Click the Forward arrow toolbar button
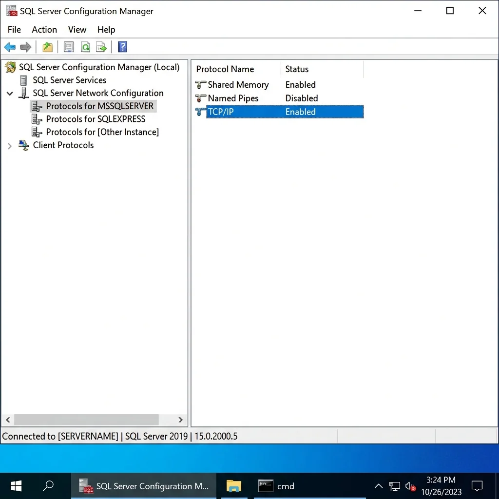The image size is (499, 499). click(x=26, y=47)
